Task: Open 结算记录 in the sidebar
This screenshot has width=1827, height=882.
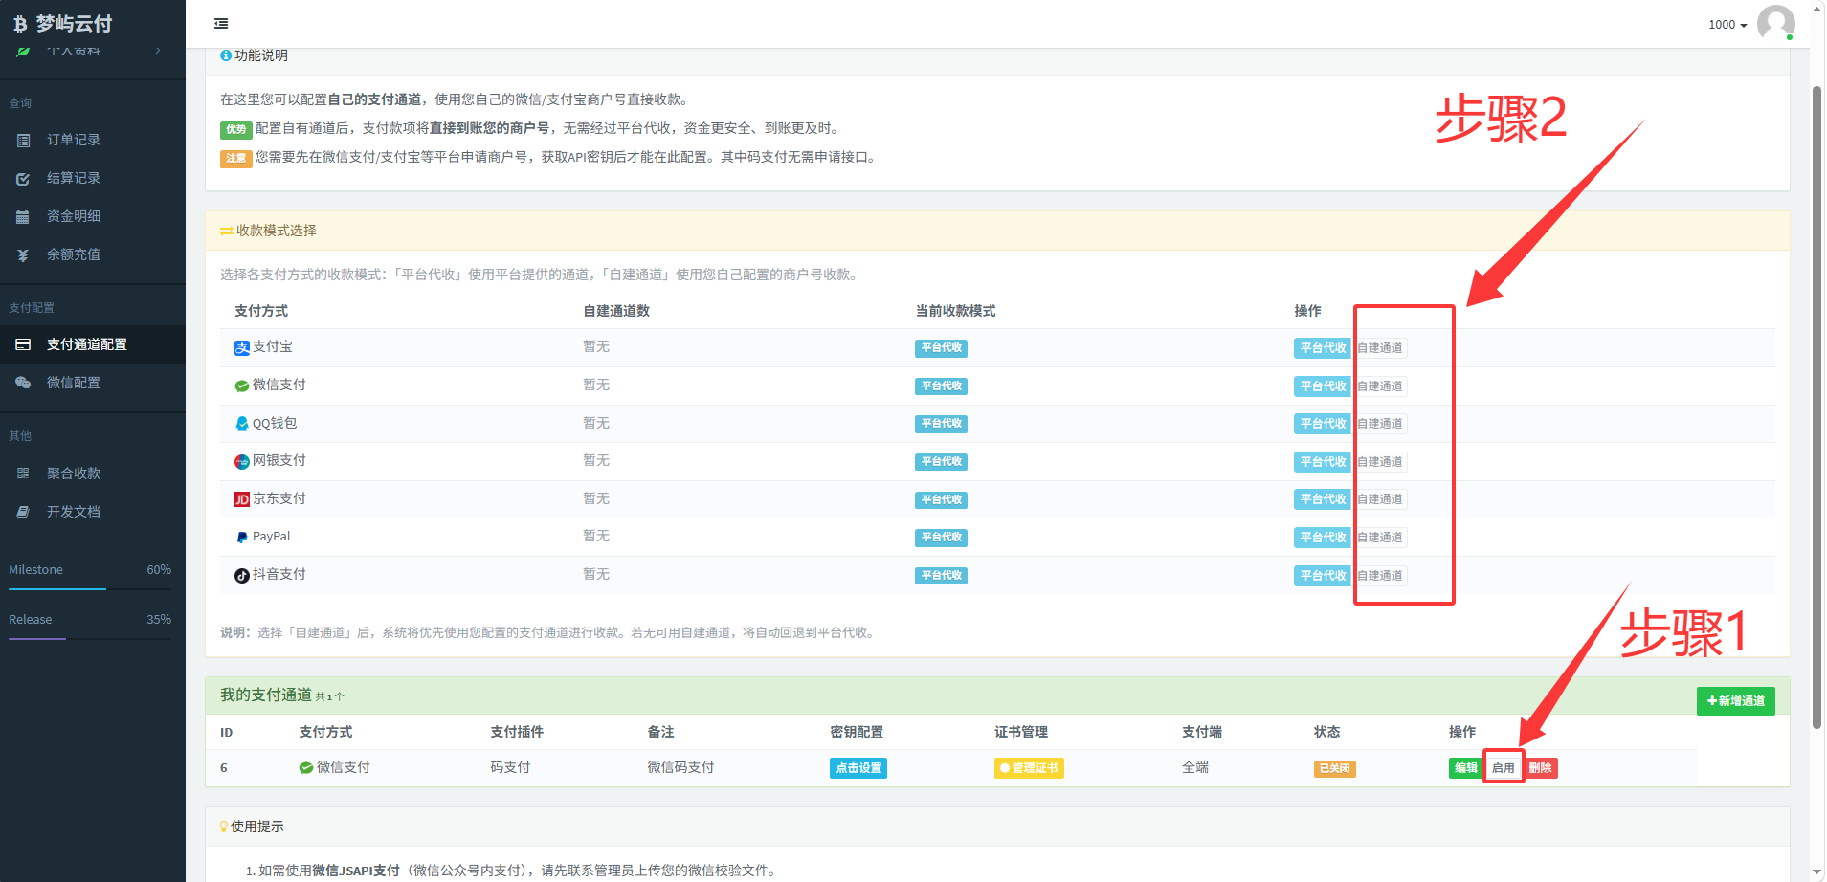Action: pos(93,178)
